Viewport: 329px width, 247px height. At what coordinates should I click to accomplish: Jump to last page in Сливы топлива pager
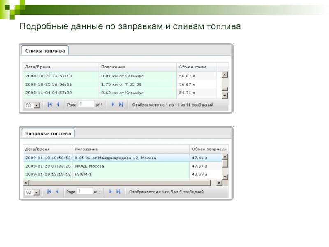click(x=121, y=105)
